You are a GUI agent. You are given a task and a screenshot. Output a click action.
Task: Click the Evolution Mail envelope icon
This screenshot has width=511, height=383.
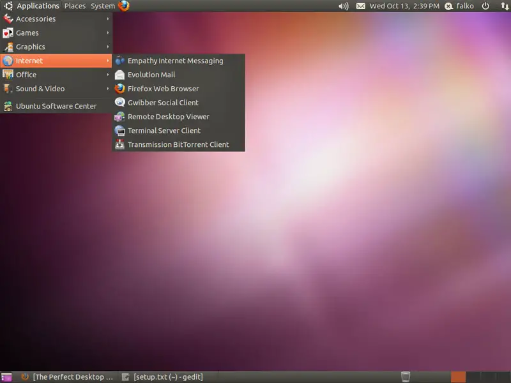(120, 75)
